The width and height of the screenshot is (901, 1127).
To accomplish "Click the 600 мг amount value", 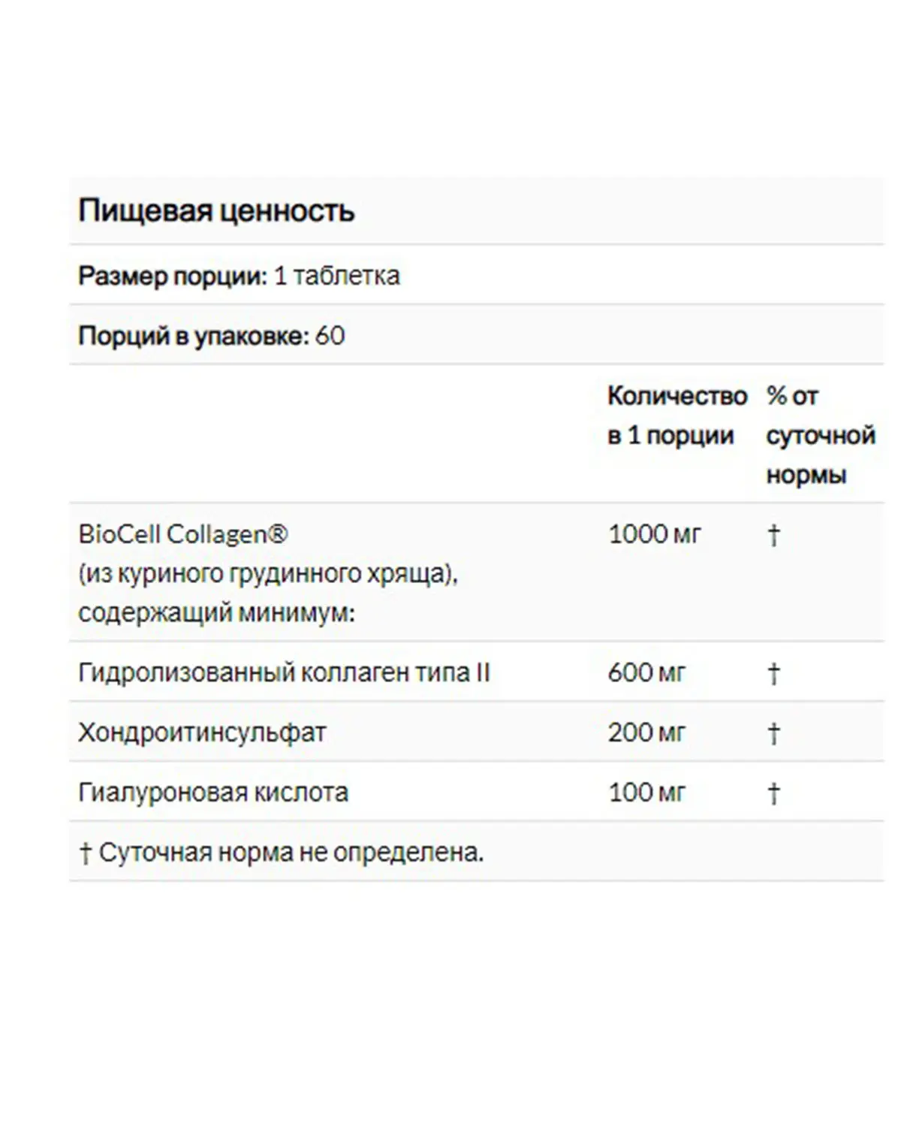I will pyautogui.click(x=647, y=672).
